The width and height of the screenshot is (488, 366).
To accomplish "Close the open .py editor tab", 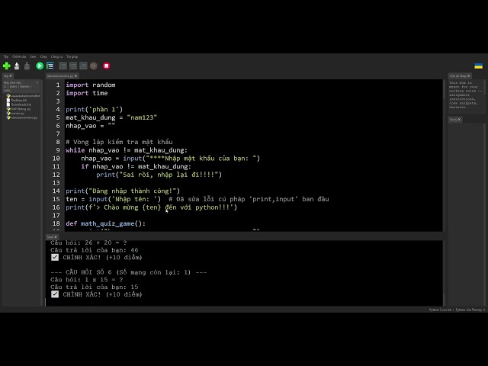I will tap(75, 76).
